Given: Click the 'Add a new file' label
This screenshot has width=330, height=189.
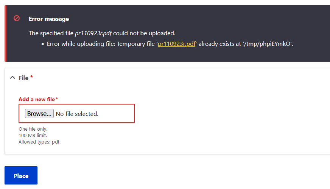Looking at the screenshot, I should point(37,99).
